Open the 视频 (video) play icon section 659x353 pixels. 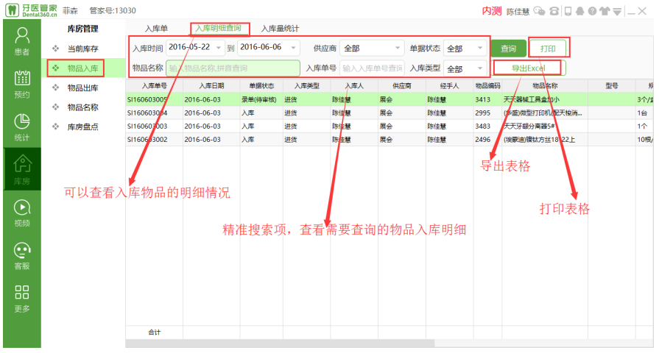pyautogui.click(x=22, y=213)
